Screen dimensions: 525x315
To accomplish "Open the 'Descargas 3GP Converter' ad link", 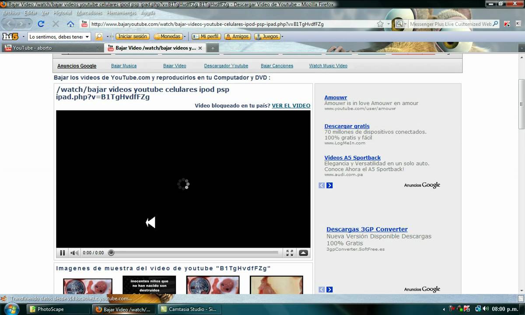I will point(367,229).
